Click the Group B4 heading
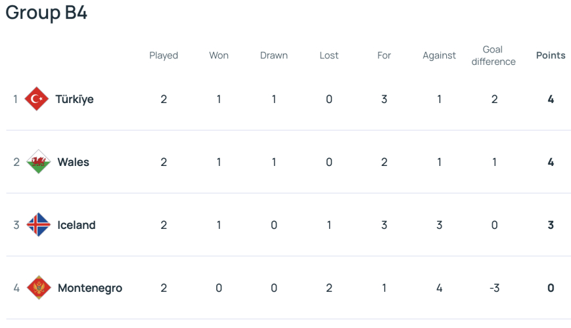 coord(46,12)
